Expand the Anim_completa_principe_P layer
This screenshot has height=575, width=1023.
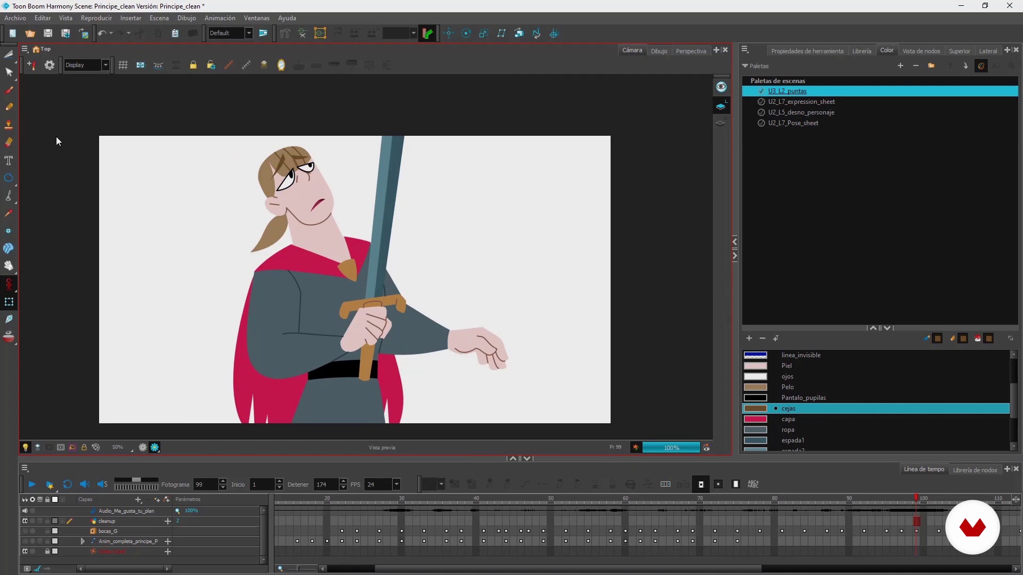83,541
